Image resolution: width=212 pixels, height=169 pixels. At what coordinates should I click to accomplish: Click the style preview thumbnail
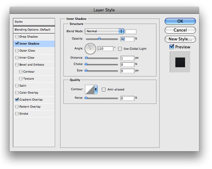(x=180, y=62)
